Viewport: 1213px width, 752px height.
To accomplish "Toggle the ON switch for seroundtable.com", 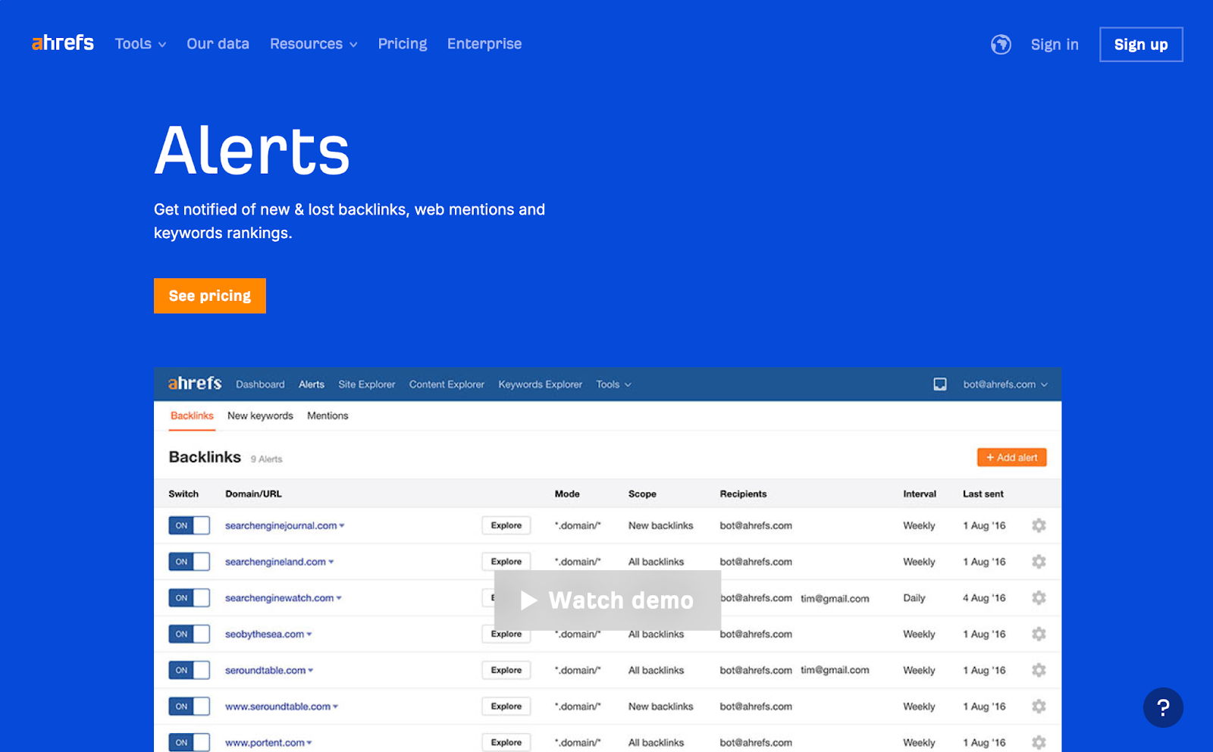I will pos(189,670).
